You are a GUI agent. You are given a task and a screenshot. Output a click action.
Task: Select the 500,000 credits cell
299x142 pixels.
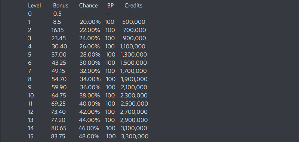tap(134, 22)
